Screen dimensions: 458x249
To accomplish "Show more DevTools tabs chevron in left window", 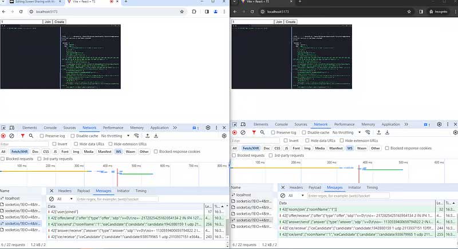I will [175, 128].
